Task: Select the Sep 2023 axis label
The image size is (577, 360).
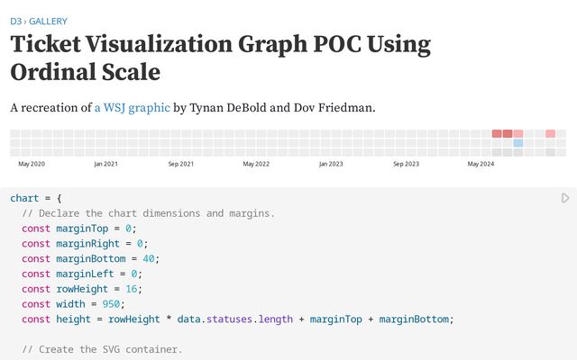Action: (406, 165)
